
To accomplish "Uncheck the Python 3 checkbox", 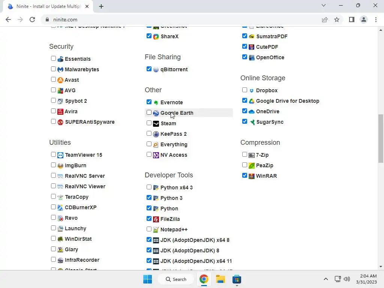I will pos(149,197).
